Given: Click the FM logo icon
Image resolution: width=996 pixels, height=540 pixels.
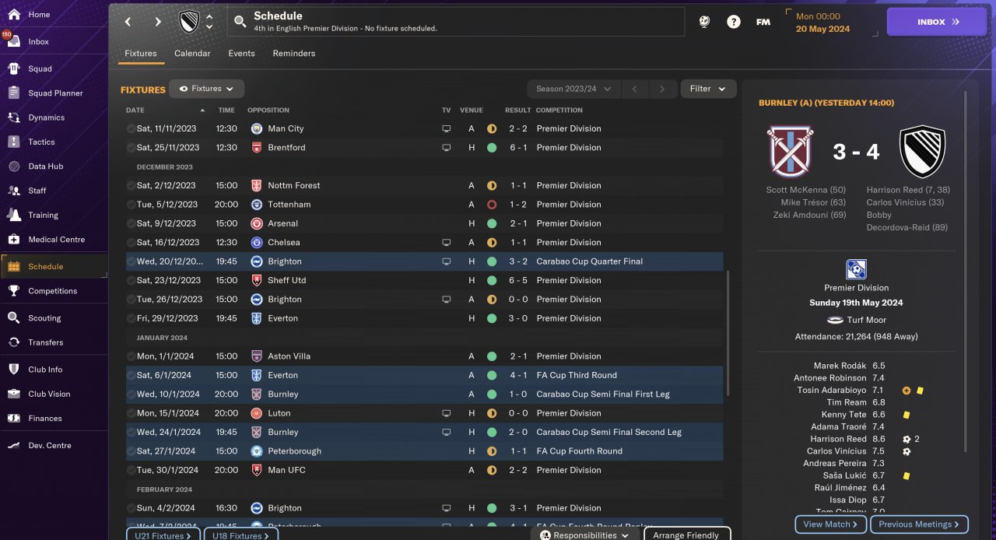Looking at the screenshot, I should click(763, 22).
